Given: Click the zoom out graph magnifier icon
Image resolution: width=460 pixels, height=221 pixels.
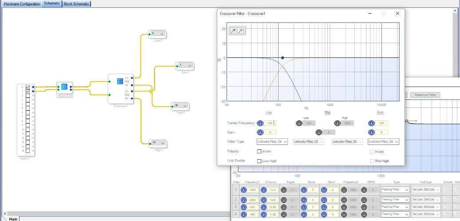Looking at the screenshot, I should pos(240,30).
